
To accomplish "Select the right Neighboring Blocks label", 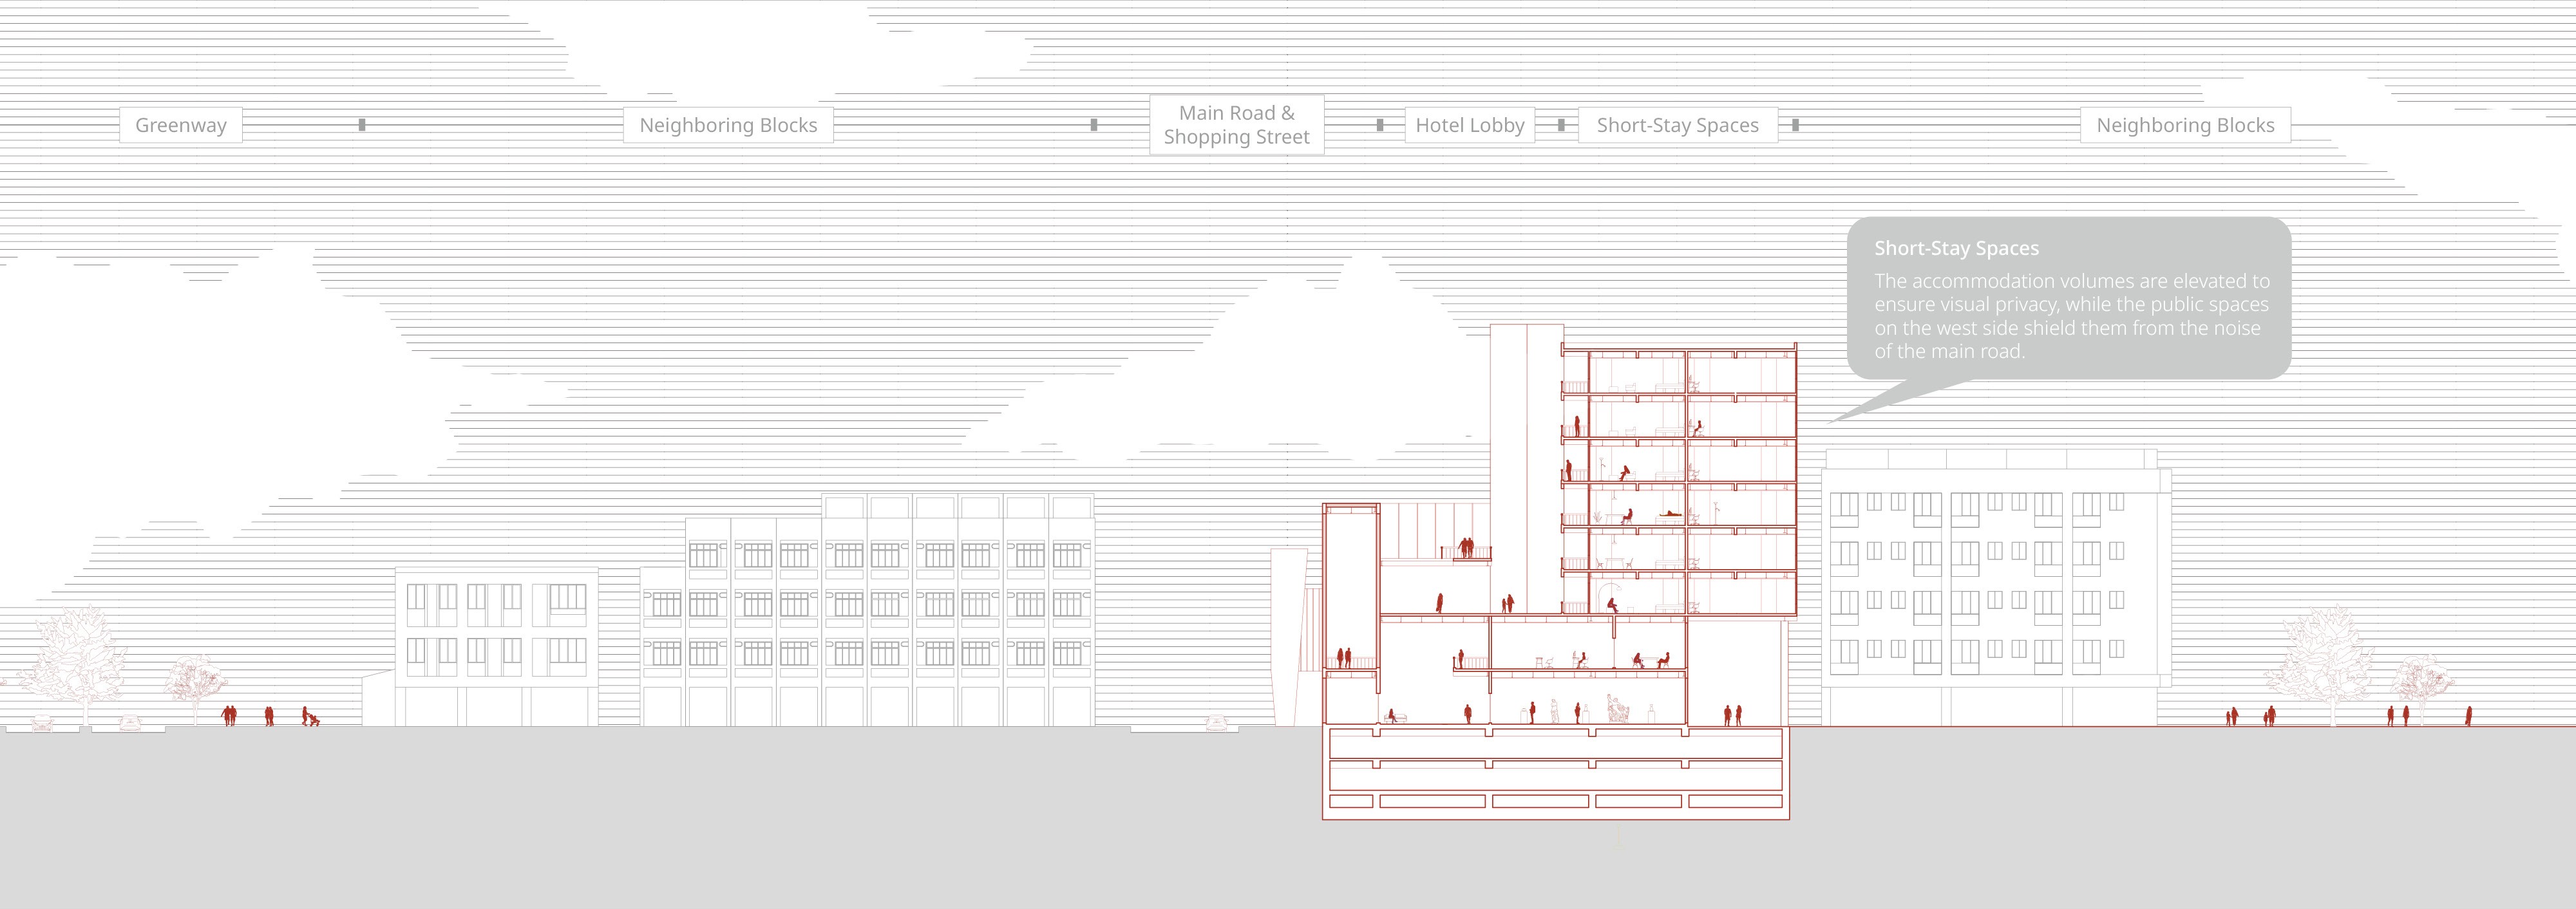I will coord(2185,125).
